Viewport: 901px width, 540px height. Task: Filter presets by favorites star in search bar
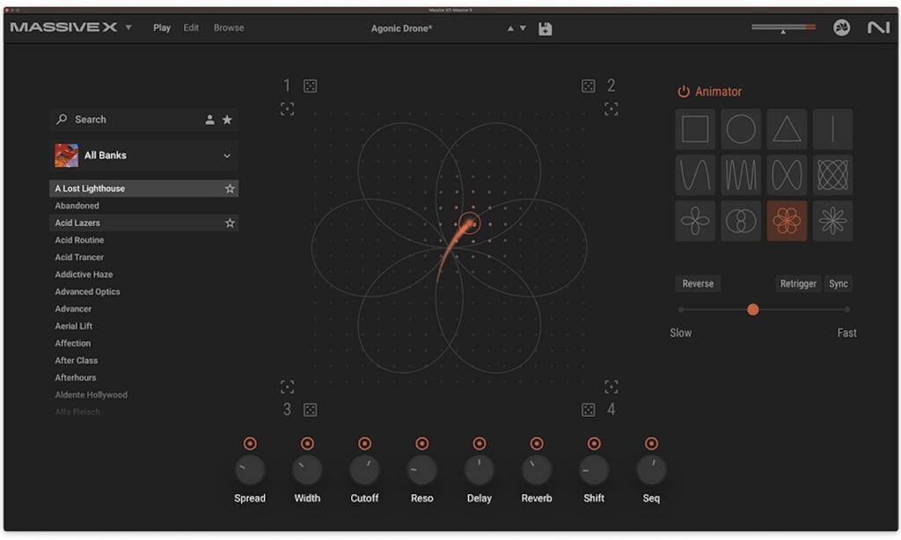pos(228,120)
